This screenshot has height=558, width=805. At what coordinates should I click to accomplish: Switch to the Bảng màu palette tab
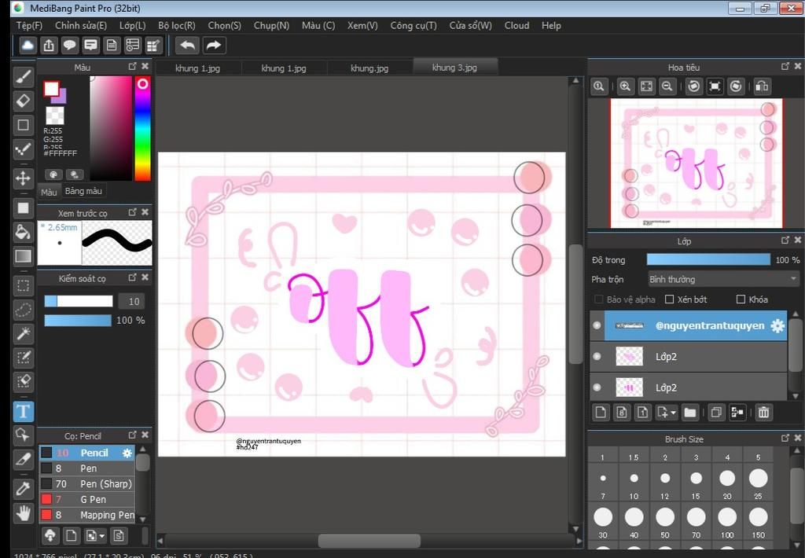[x=83, y=191]
